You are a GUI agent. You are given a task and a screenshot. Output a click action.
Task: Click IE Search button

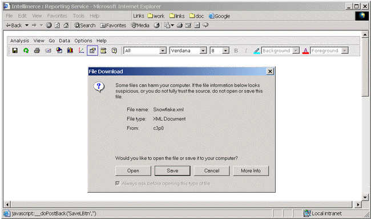(x=84, y=25)
